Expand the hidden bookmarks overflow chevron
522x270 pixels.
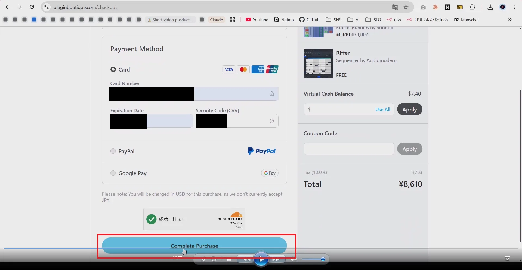(510, 20)
